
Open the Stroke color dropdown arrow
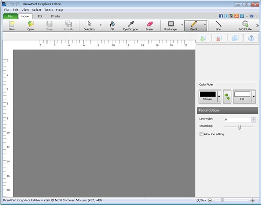coord(219,97)
